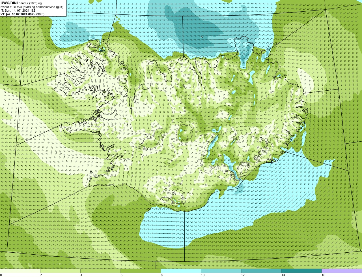Image resolution: width=362 pixels, height=277 pixels.
Task: Click the 14–16 m/s dark teal legend swatch
Action: [301, 271]
